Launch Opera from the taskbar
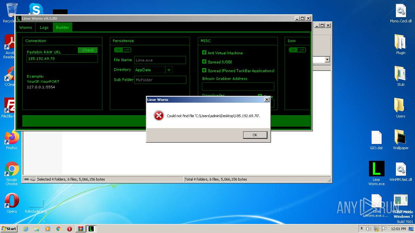The width and height of the screenshot is (415, 233). (69, 229)
